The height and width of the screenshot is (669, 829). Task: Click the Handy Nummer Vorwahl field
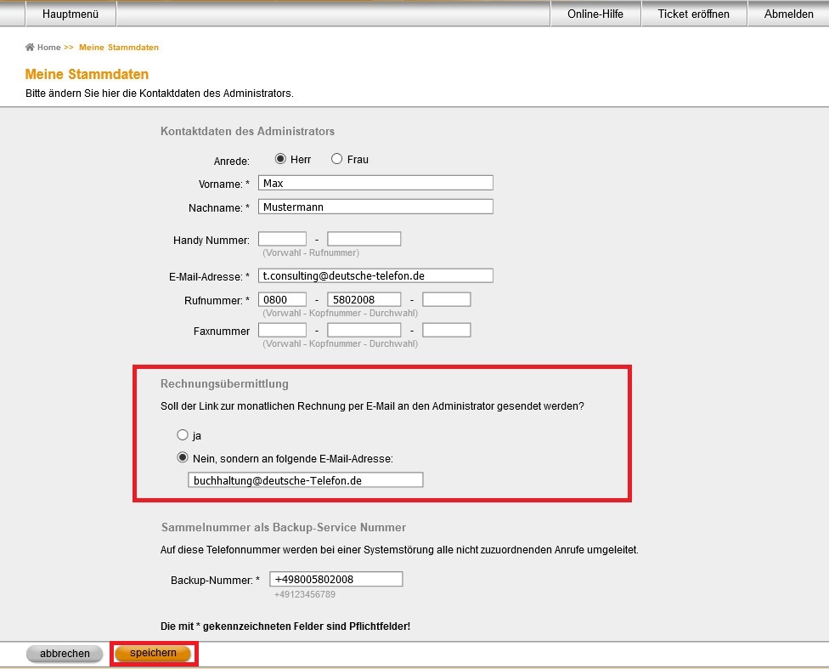tap(282, 240)
